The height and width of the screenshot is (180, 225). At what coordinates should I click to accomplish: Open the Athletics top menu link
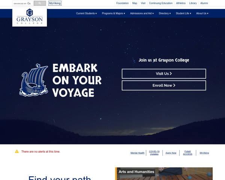pos(181,3)
